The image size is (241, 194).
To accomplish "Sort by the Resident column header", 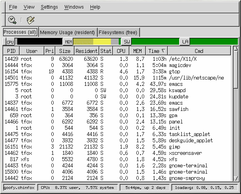I will click(x=86, y=51).
